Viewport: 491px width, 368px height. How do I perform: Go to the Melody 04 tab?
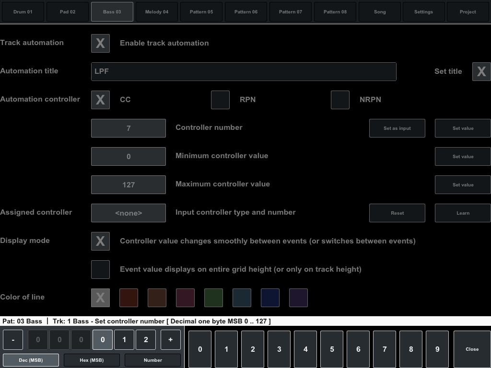(157, 12)
